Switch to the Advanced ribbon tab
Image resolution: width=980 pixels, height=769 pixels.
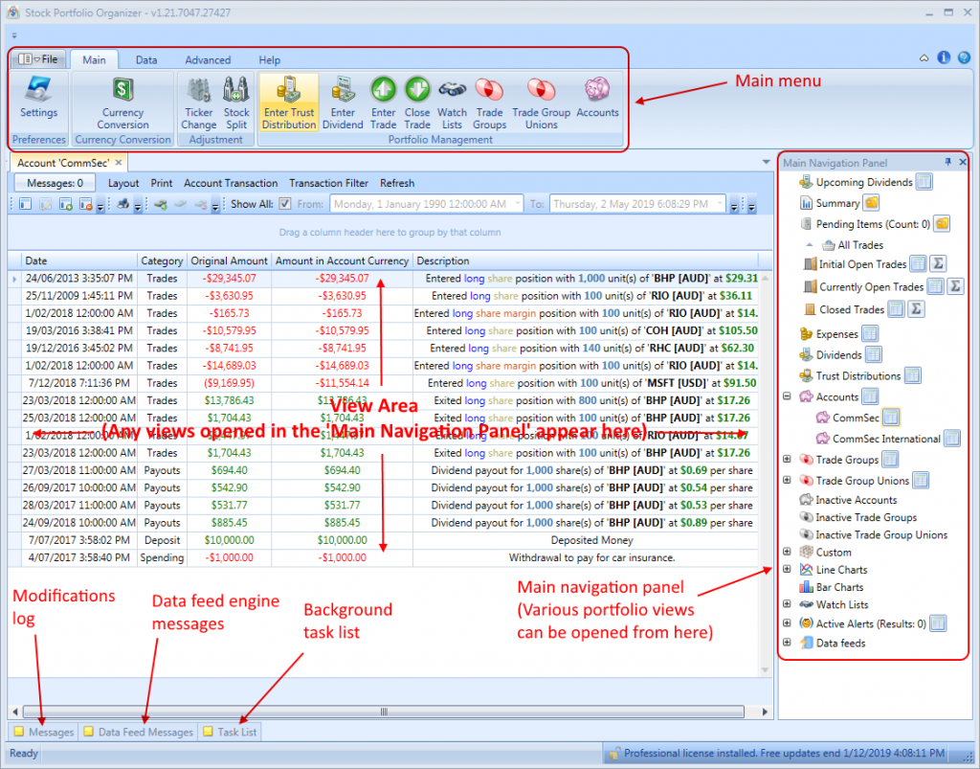pos(208,59)
